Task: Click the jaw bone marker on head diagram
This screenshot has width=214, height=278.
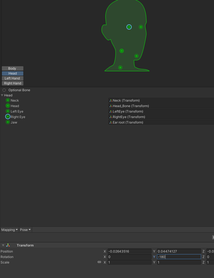Action: [136, 56]
